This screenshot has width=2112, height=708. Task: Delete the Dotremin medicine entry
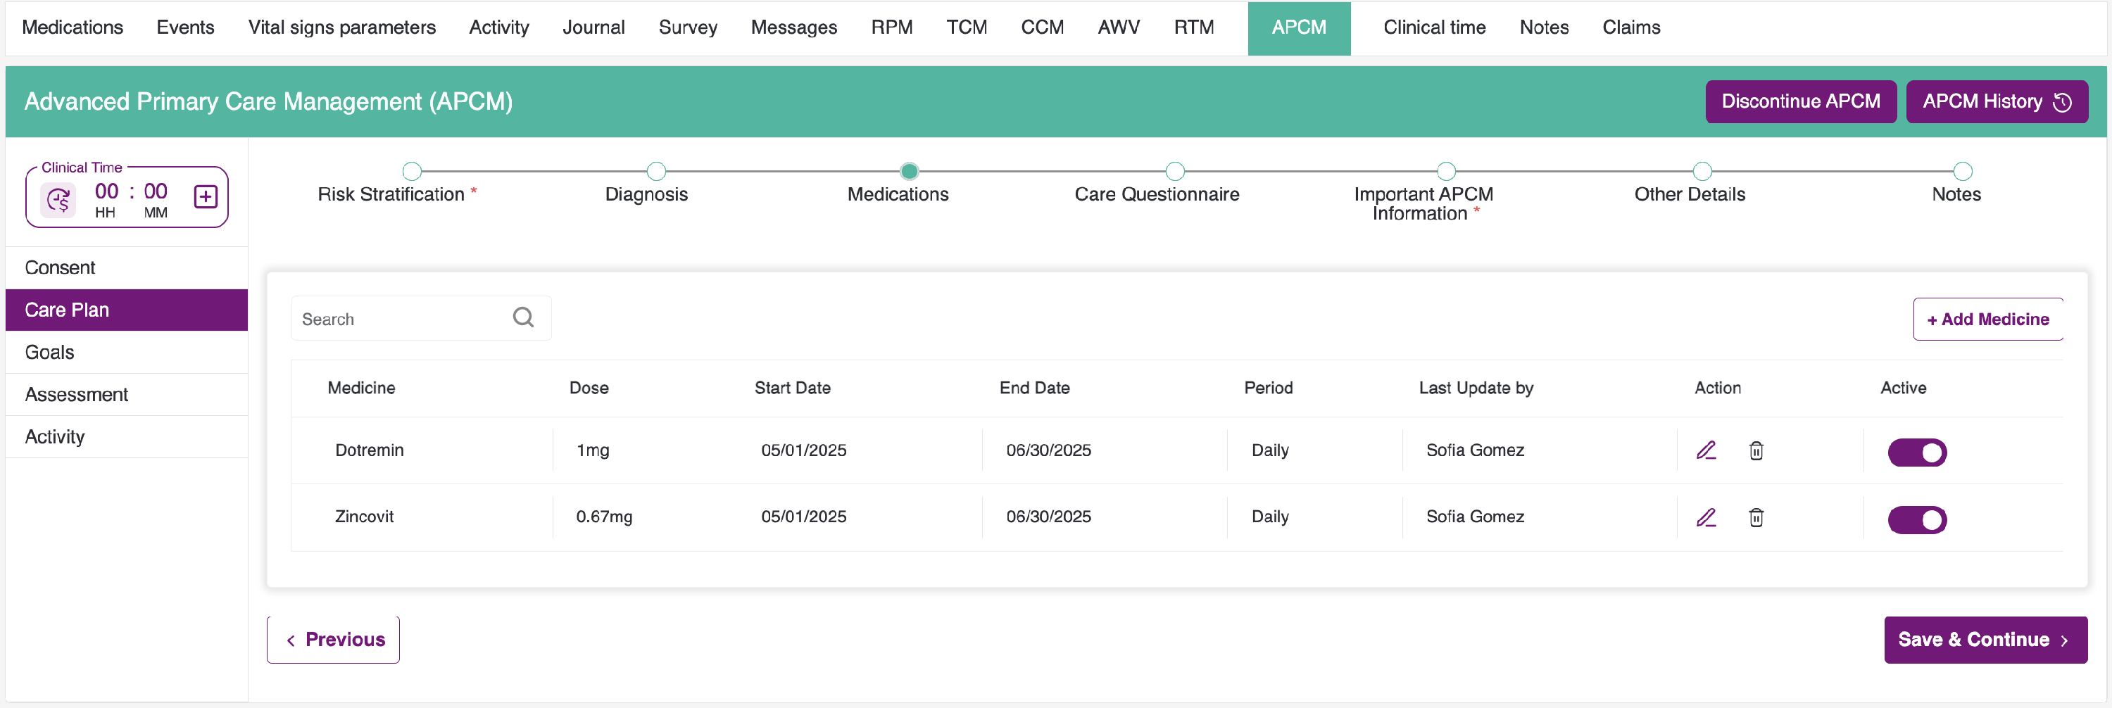pos(1756,450)
